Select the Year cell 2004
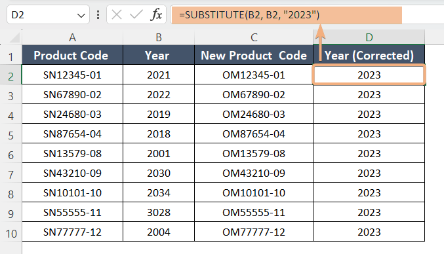The width and height of the screenshot is (444, 254). (x=159, y=232)
